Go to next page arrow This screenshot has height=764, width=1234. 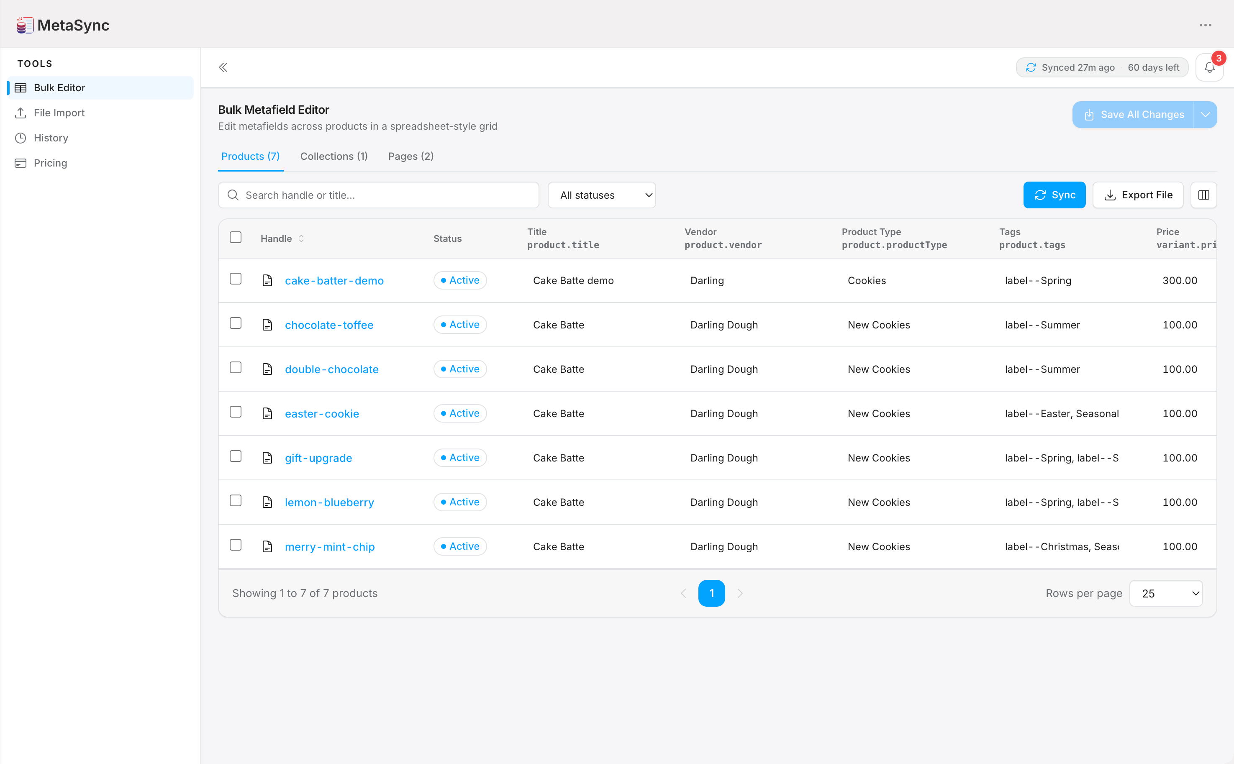(x=740, y=593)
